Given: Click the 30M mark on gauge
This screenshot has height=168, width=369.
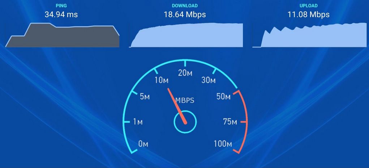Looking at the screenshot, I should (209, 80).
